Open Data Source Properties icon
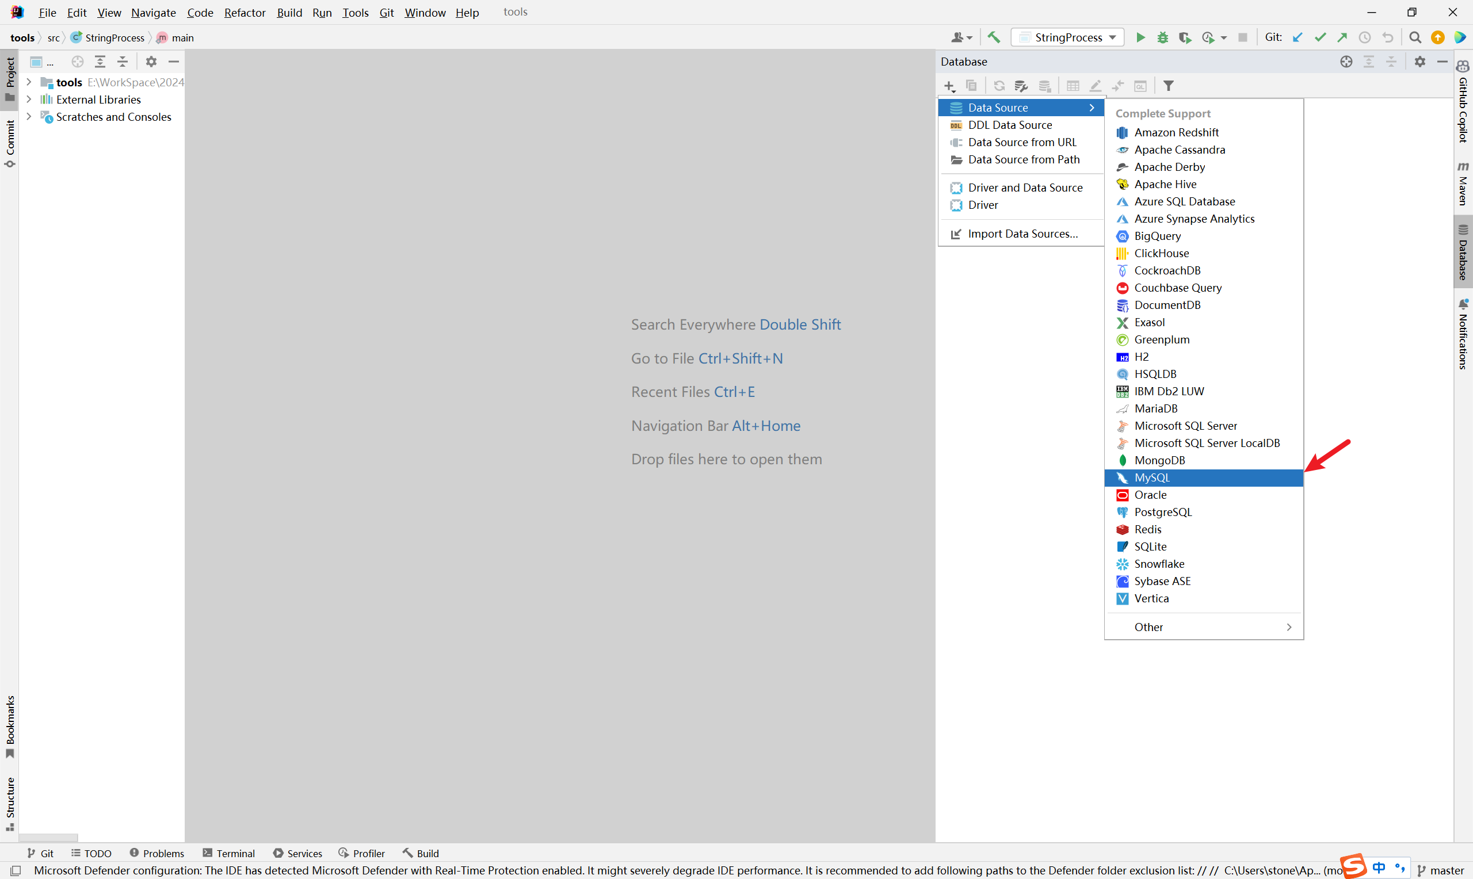1473x879 pixels. coord(1021,86)
